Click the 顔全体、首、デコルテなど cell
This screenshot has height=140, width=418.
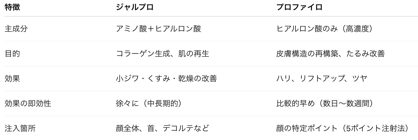[162, 128]
